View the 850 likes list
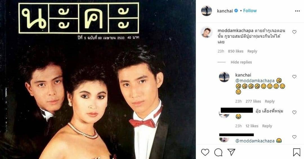Viewport: 304px width, 159px height. [x=236, y=51]
